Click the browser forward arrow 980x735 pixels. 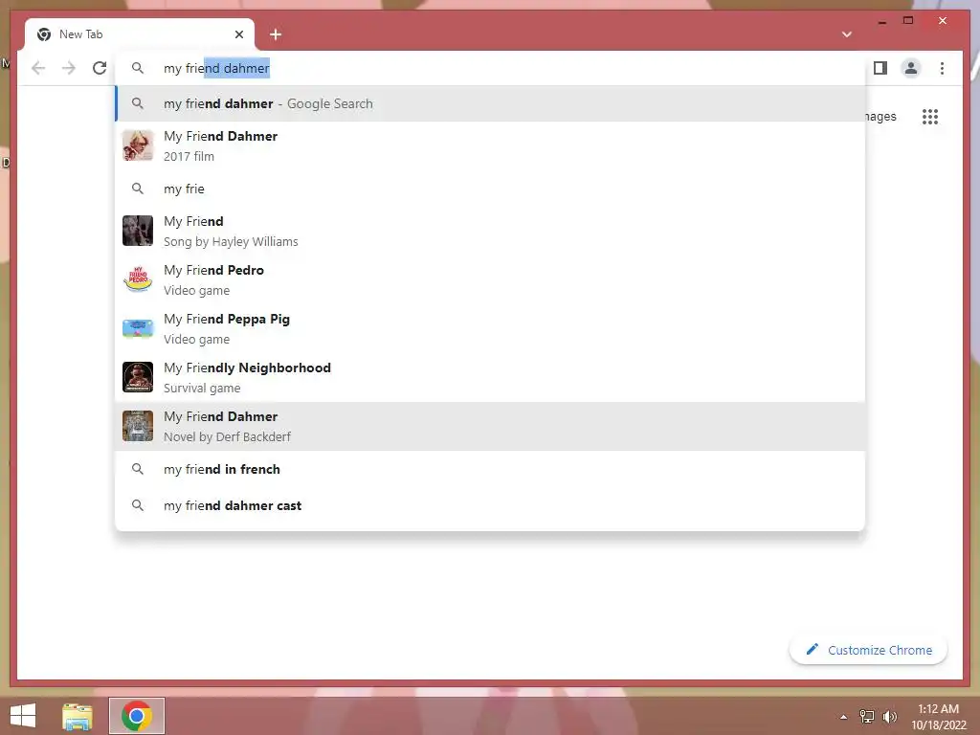pyautogui.click(x=69, y=68)
